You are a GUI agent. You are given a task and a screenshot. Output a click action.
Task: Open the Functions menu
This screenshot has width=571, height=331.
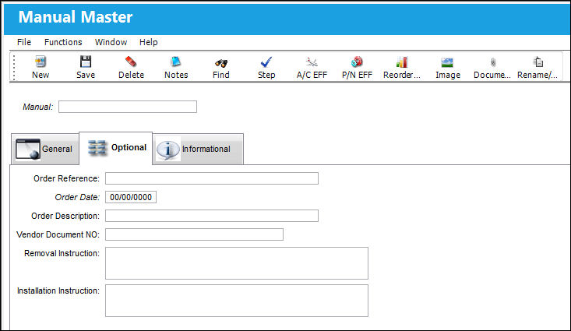pos(63,42)
